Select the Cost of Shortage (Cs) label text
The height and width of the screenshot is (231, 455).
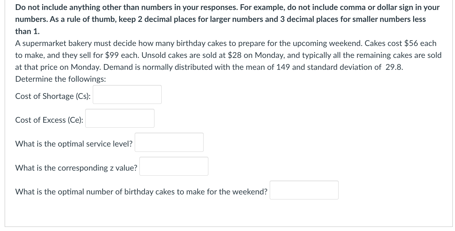point(52,96)
